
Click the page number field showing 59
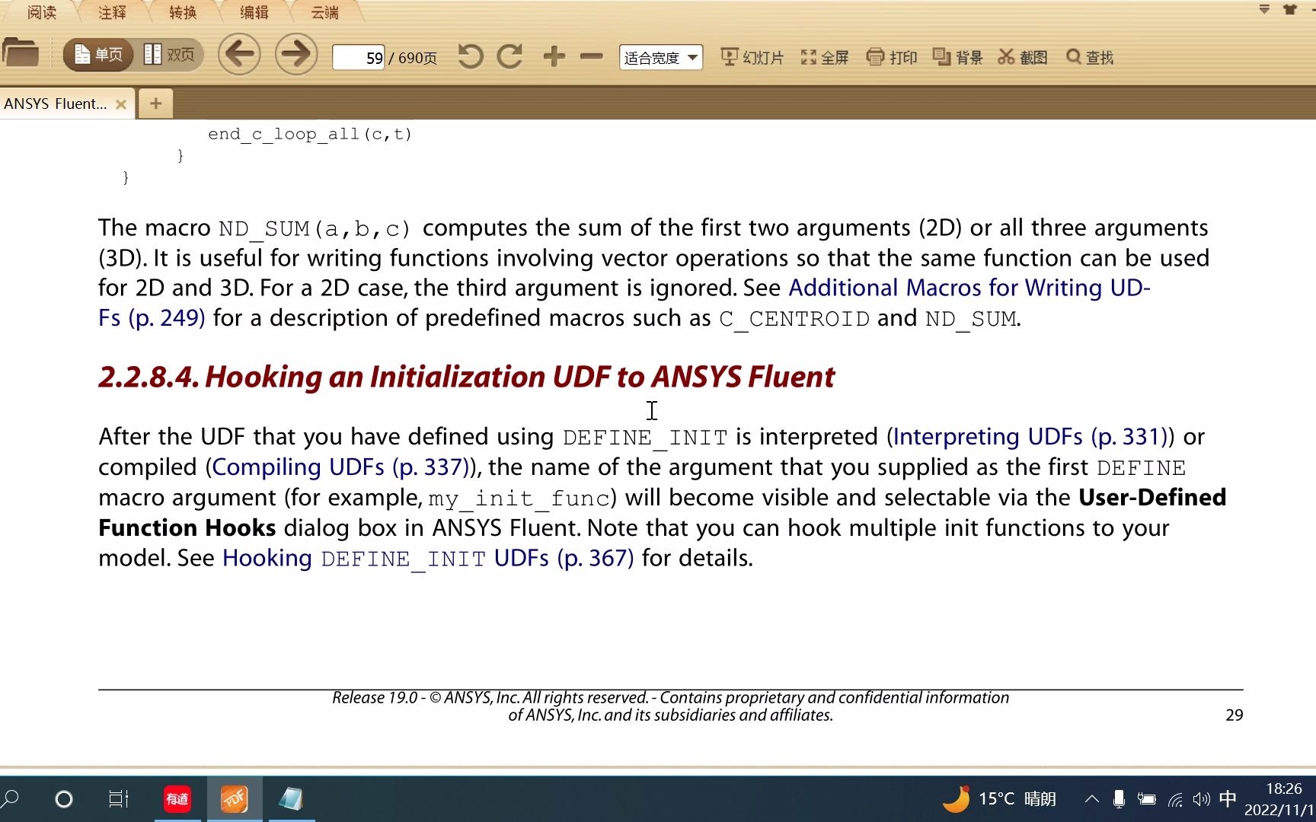point(359,58)
